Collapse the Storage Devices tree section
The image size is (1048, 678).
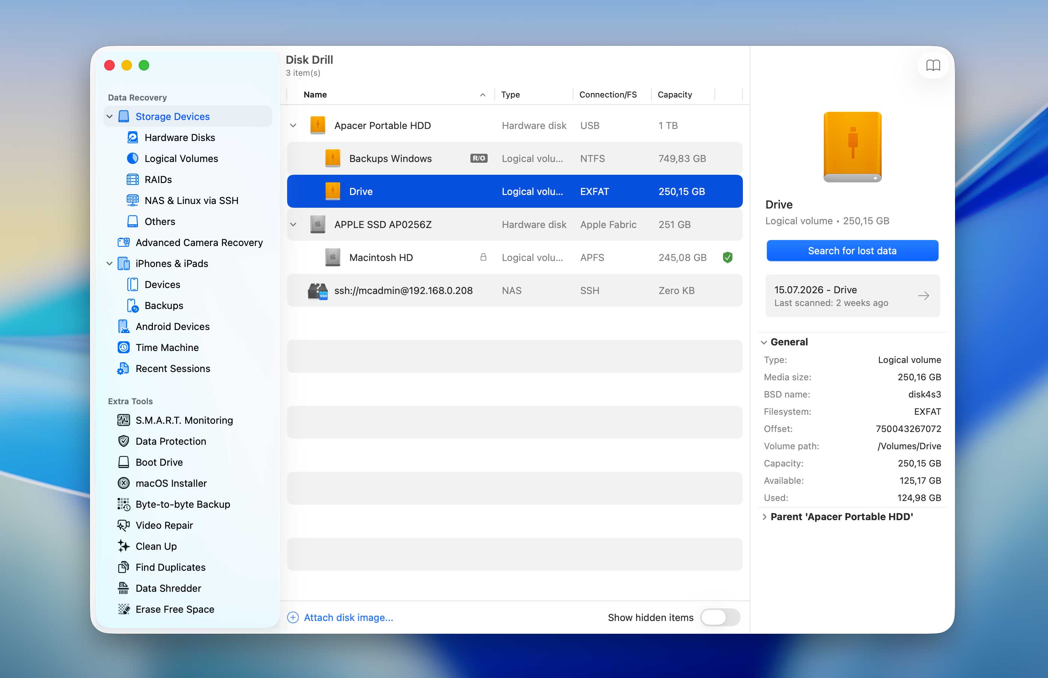[109, 117]
